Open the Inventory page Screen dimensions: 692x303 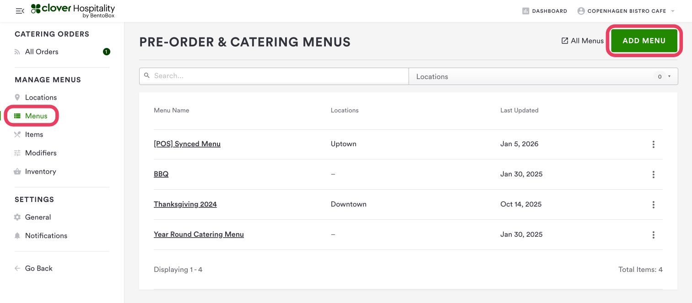40,171
